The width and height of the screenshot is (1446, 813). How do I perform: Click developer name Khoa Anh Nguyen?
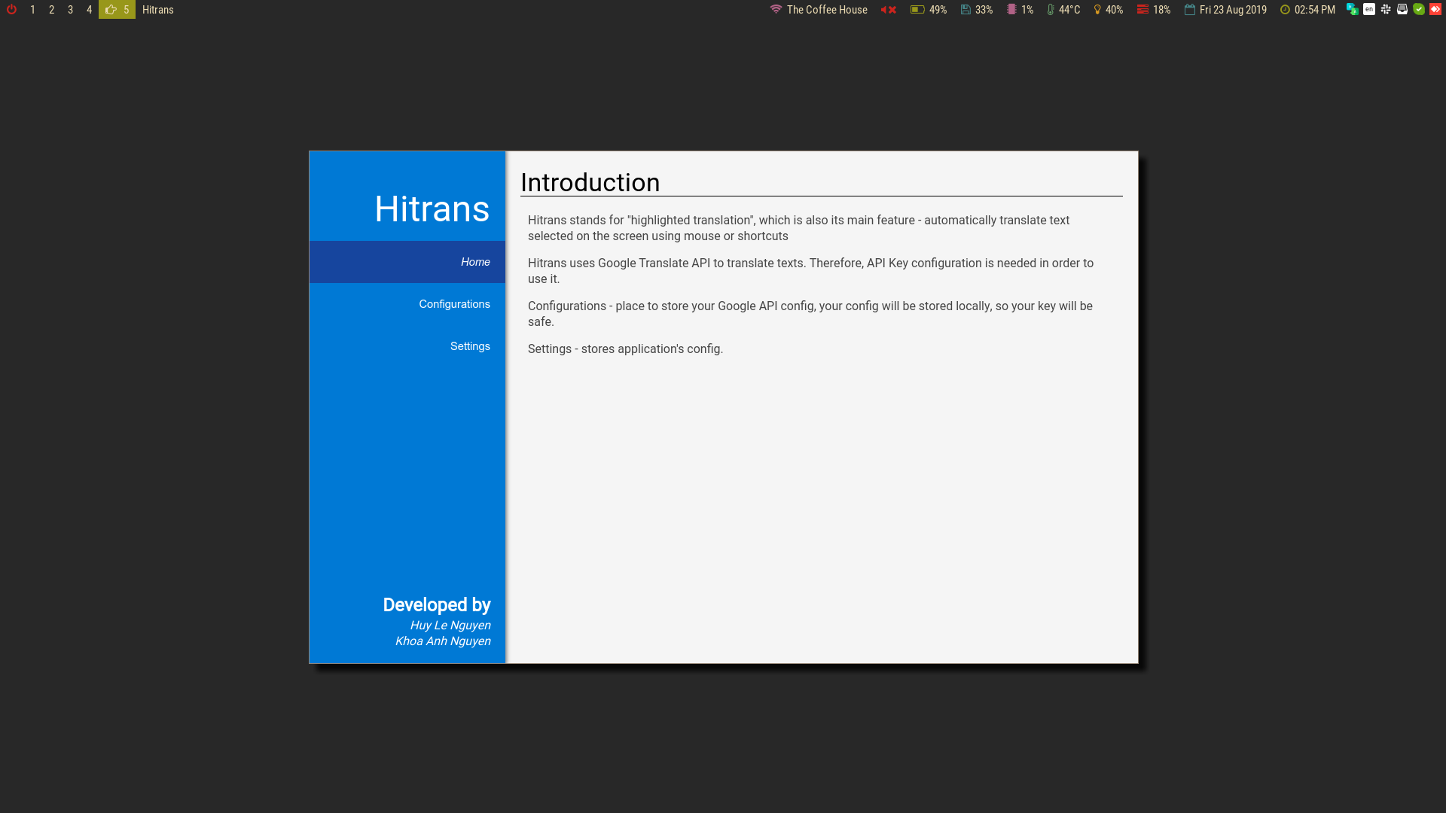(443, 641)
